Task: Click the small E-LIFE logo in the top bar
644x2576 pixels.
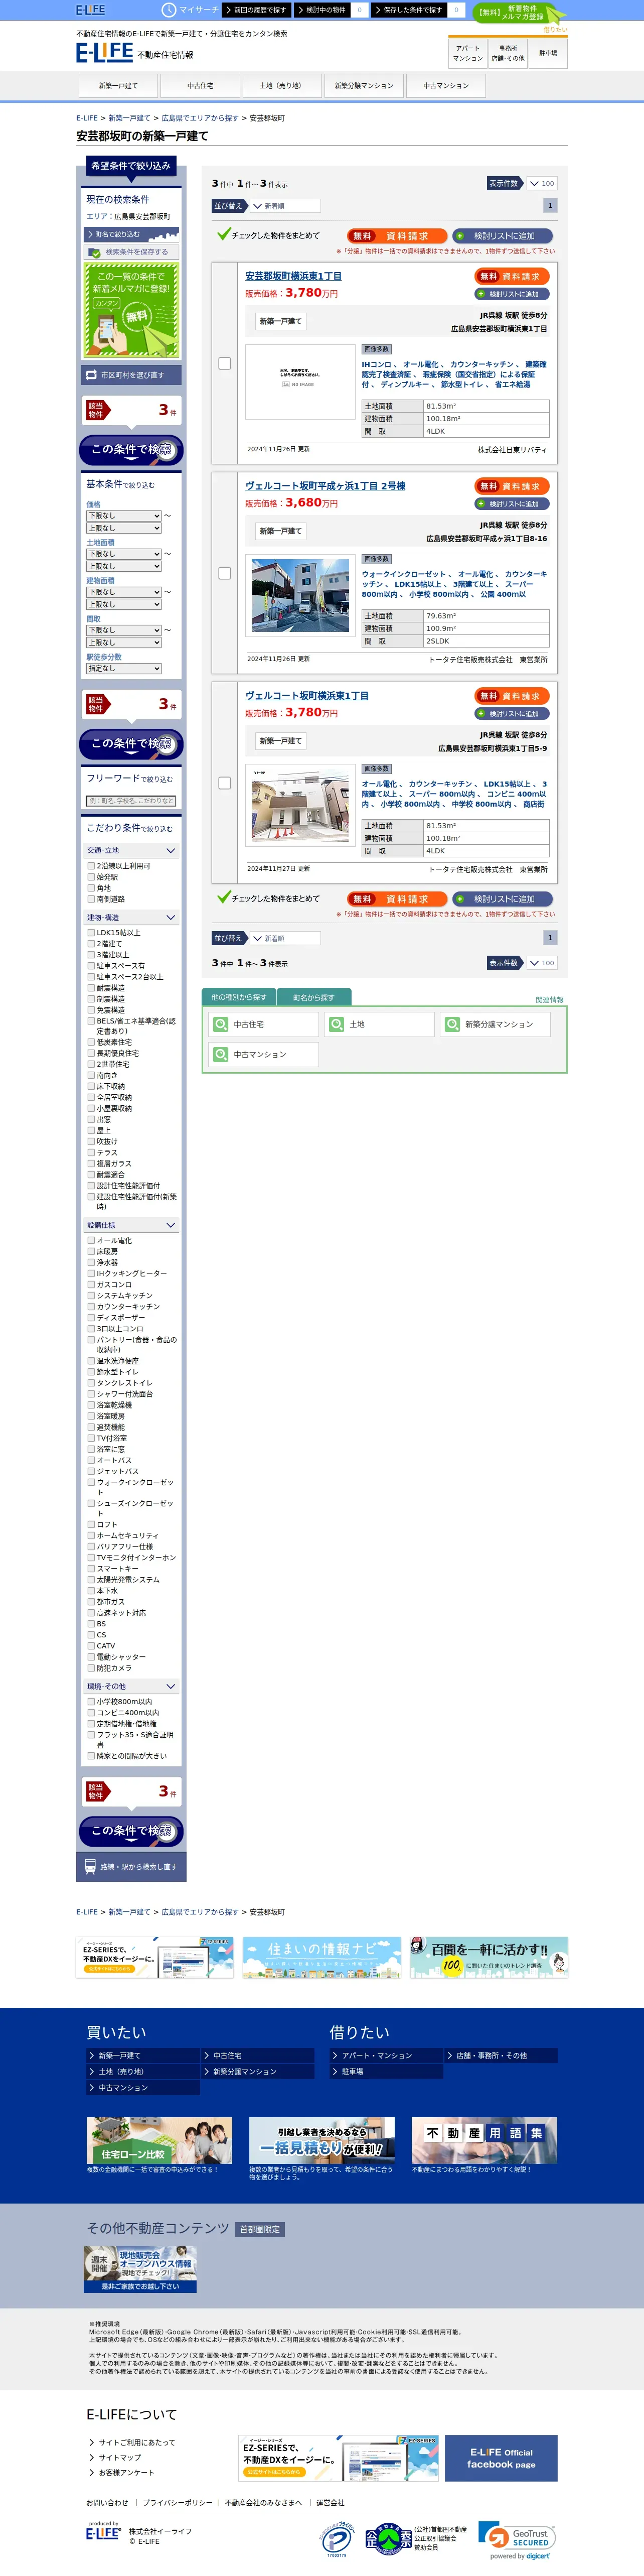Action: pos(90,9)
